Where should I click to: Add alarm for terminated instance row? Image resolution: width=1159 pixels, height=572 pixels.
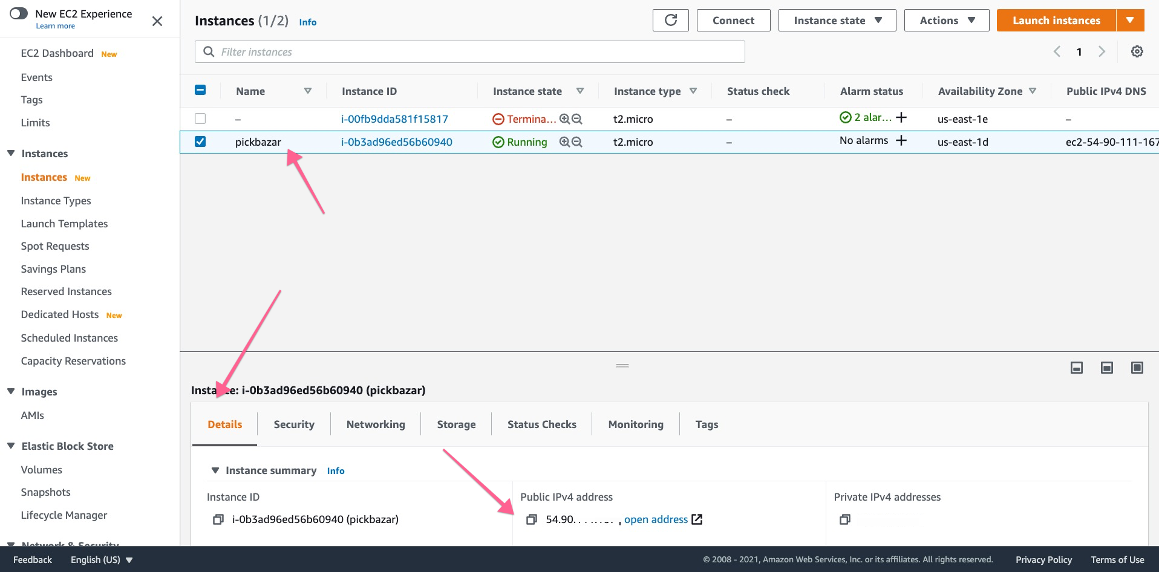click(901, 117)
